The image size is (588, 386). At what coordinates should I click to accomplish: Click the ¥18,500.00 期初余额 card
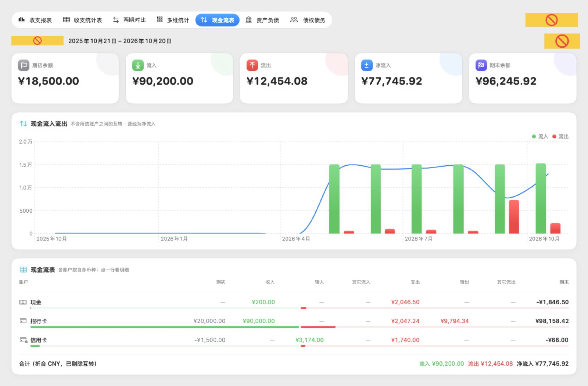(x=65, y=78)
